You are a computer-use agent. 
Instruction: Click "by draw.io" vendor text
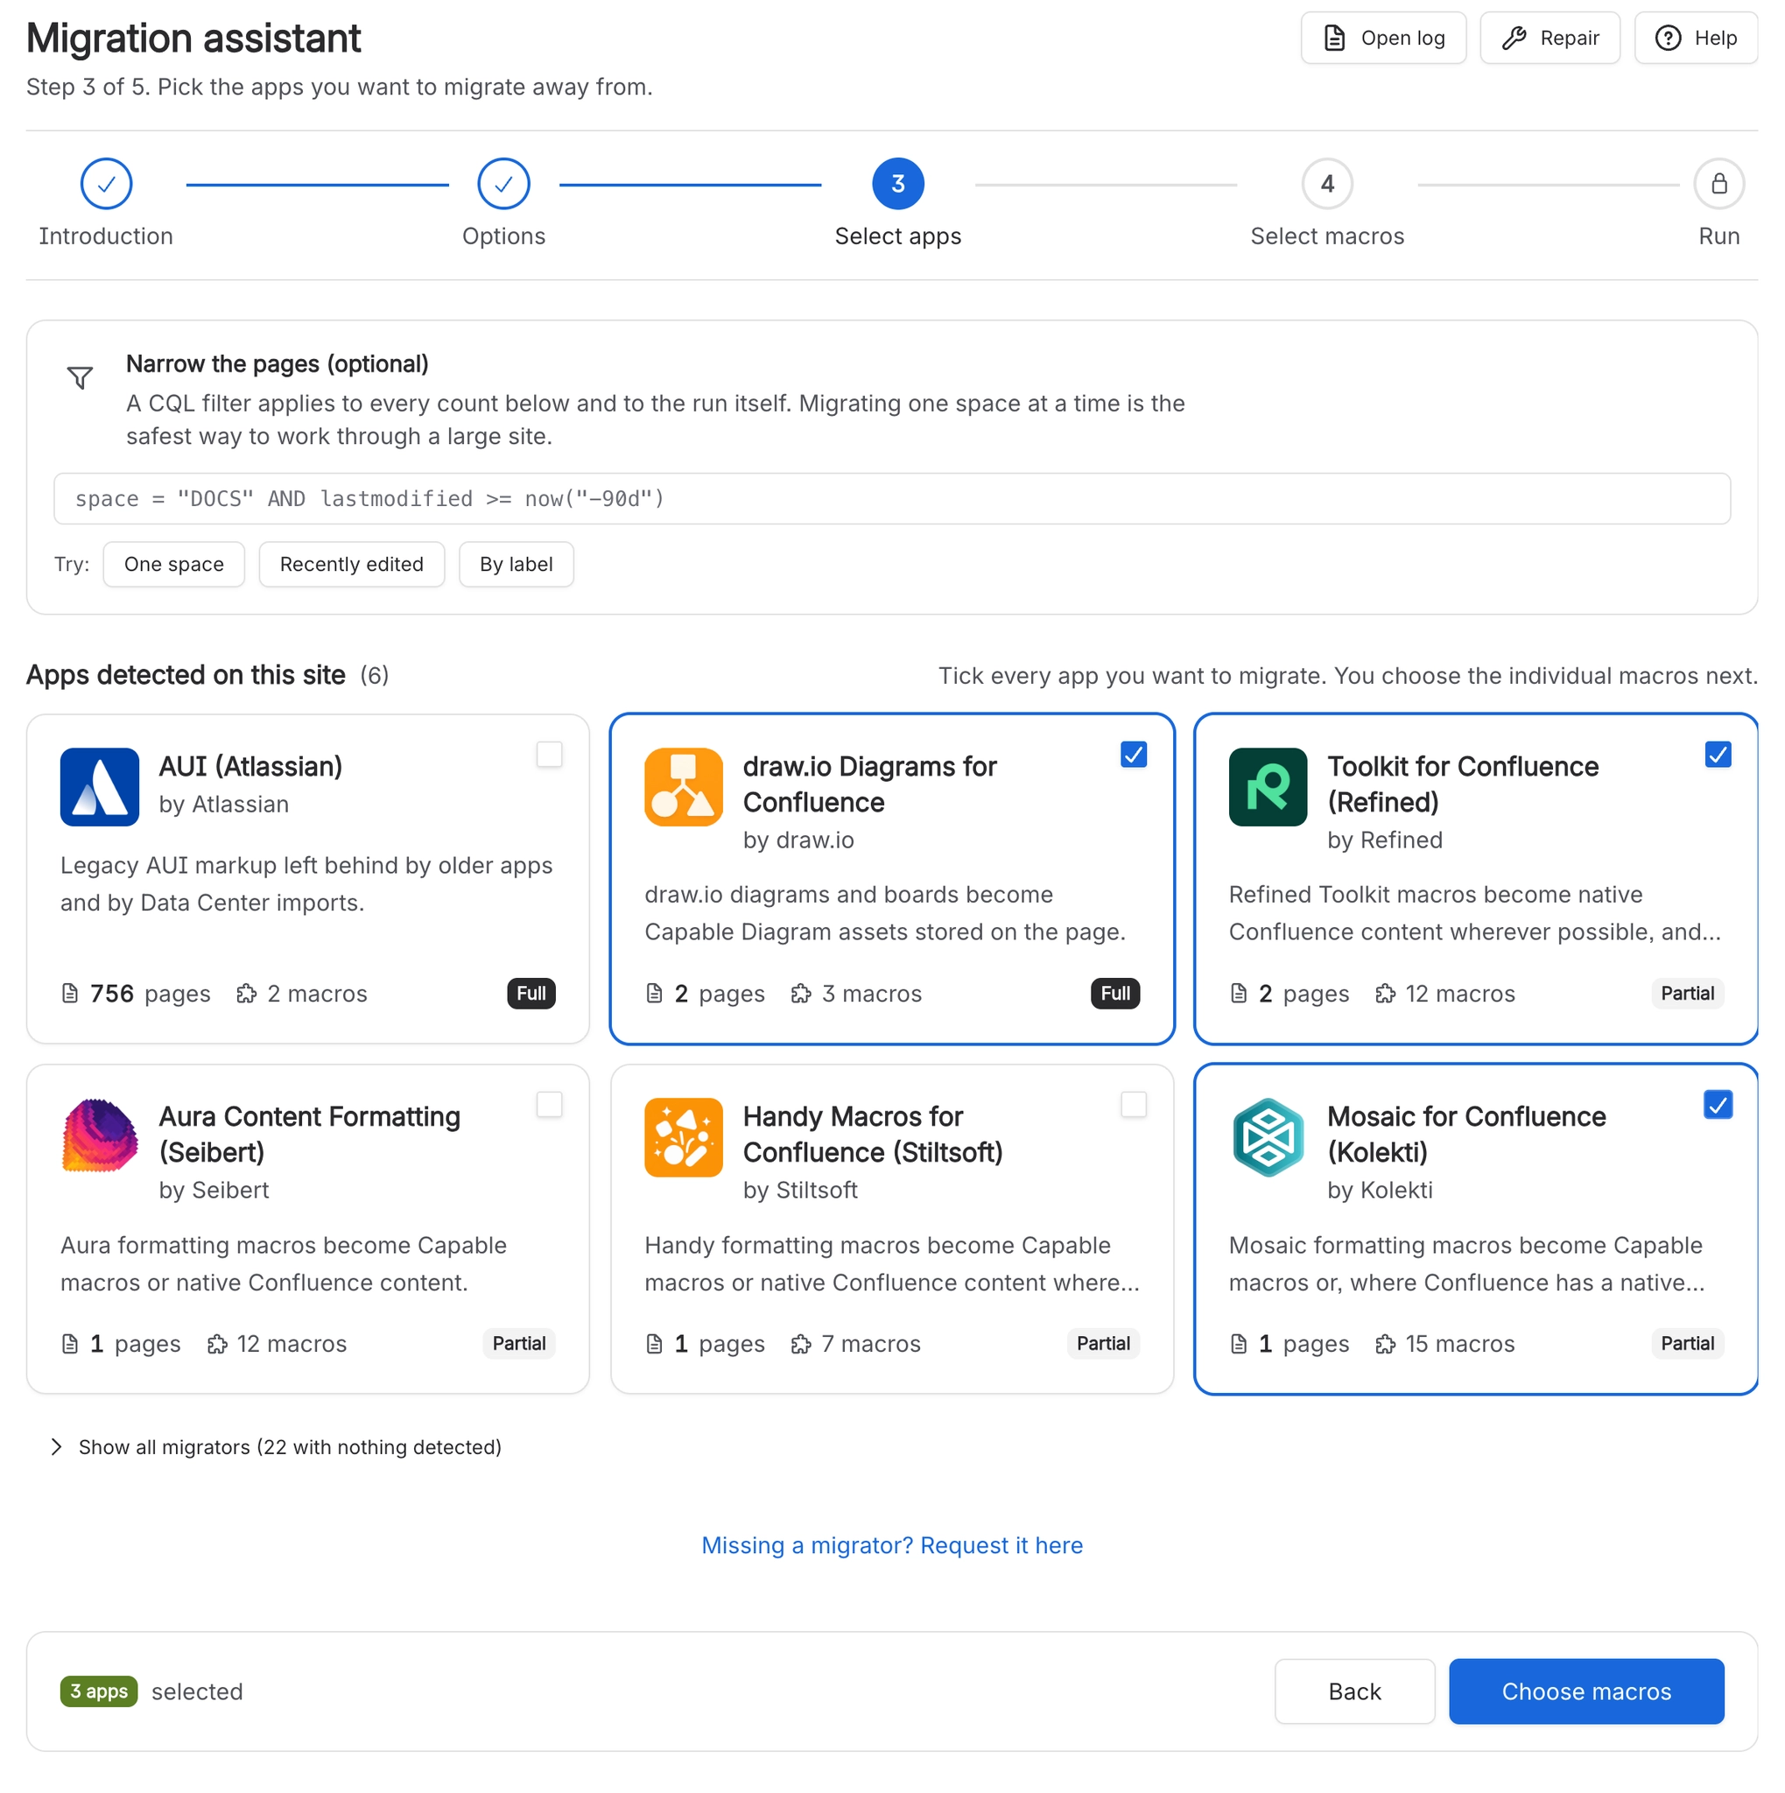coord(798,840)
